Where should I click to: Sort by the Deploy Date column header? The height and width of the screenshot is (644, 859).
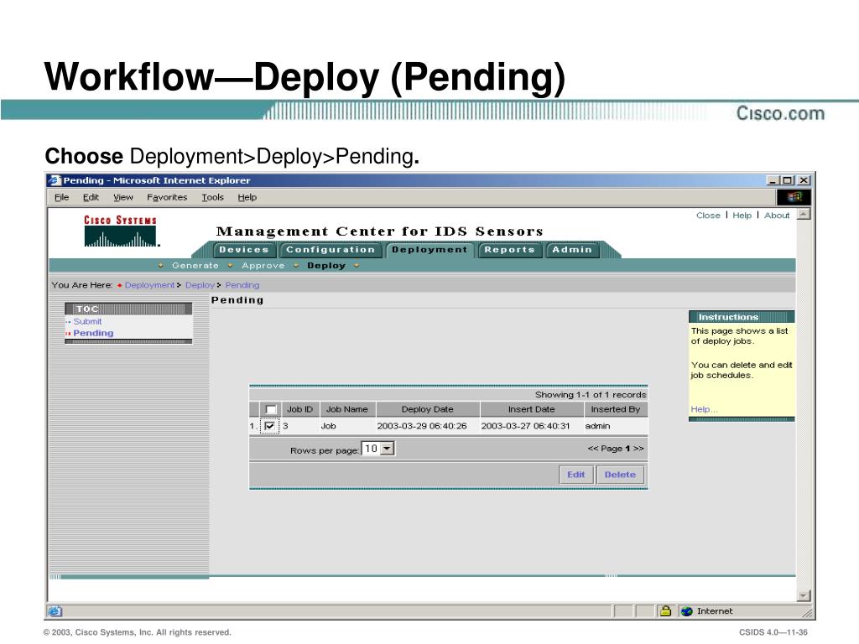[427, 409]
